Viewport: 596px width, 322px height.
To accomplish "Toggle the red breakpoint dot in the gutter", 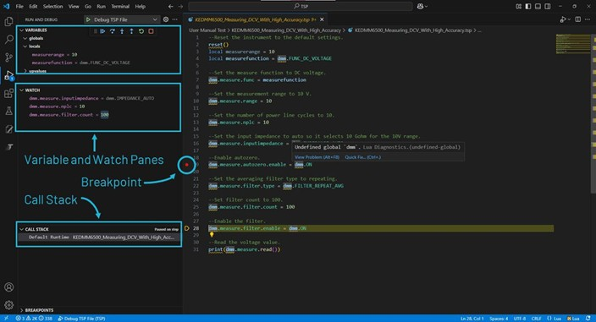I will point(186,165).
